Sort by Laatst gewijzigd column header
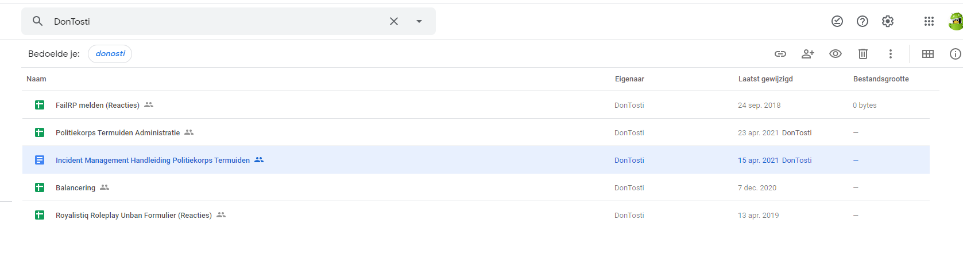 (x=765, y=79)
